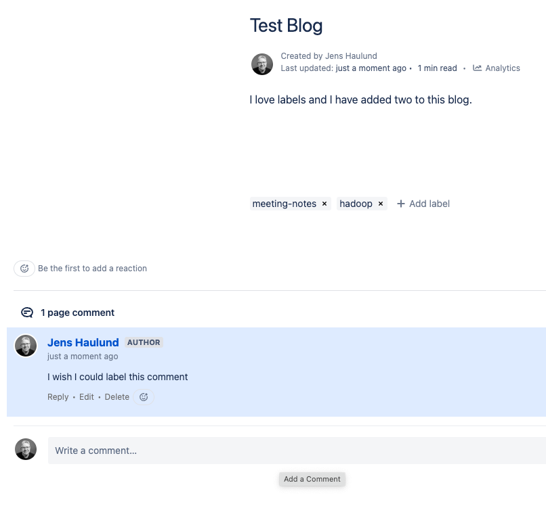546x506 pixels.
Task: Click the avatar beside the comment box
Action: coord(26,449)
